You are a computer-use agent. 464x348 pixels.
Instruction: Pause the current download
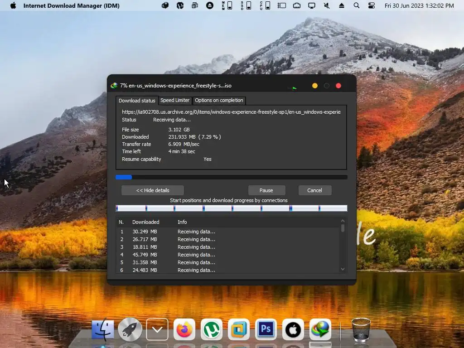pos(266,190)
